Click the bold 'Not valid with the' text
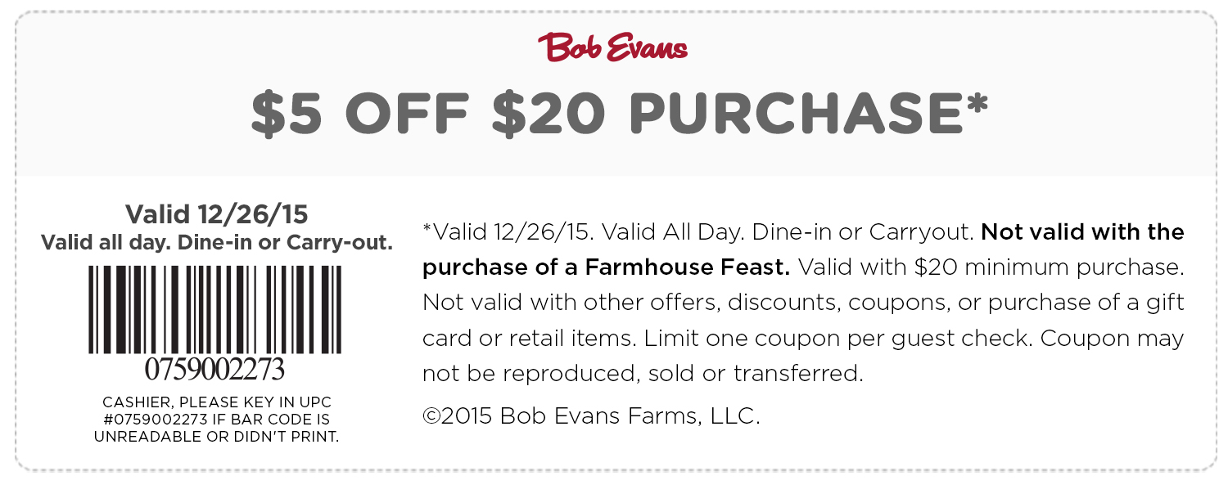This screenshot has height=485, width=1228. tap(1082, 232)
